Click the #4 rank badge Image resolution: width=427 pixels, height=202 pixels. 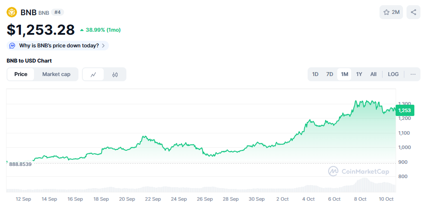click(x=58, y=12)
